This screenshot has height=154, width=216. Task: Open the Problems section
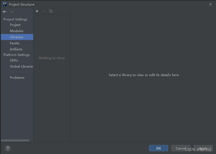click(17, 78)
